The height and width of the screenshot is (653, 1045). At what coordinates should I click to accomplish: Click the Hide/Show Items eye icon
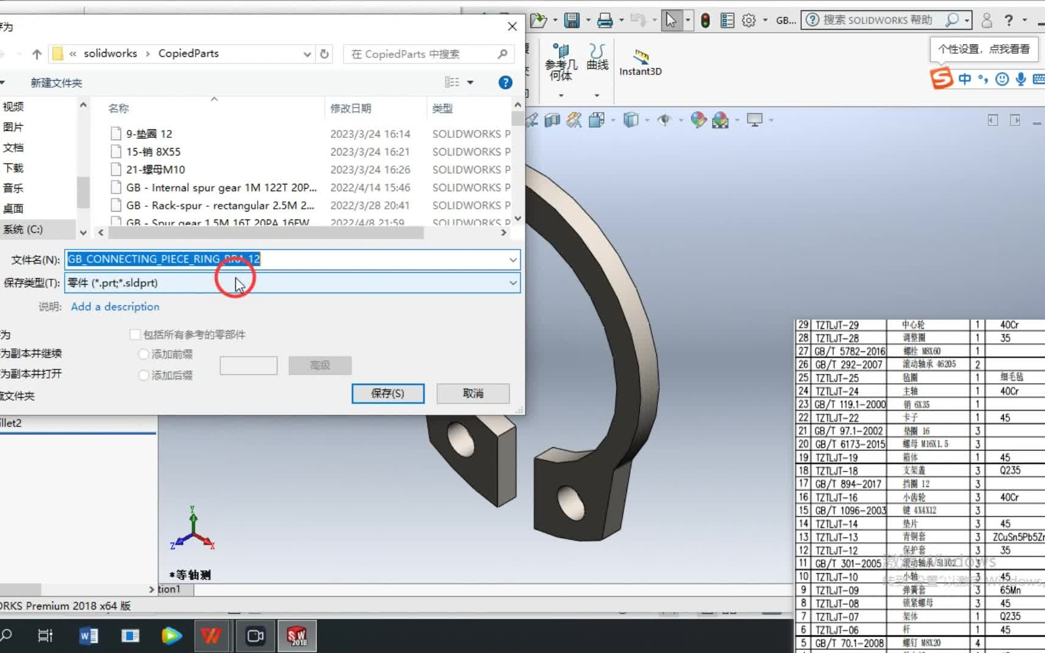[665, 120]
